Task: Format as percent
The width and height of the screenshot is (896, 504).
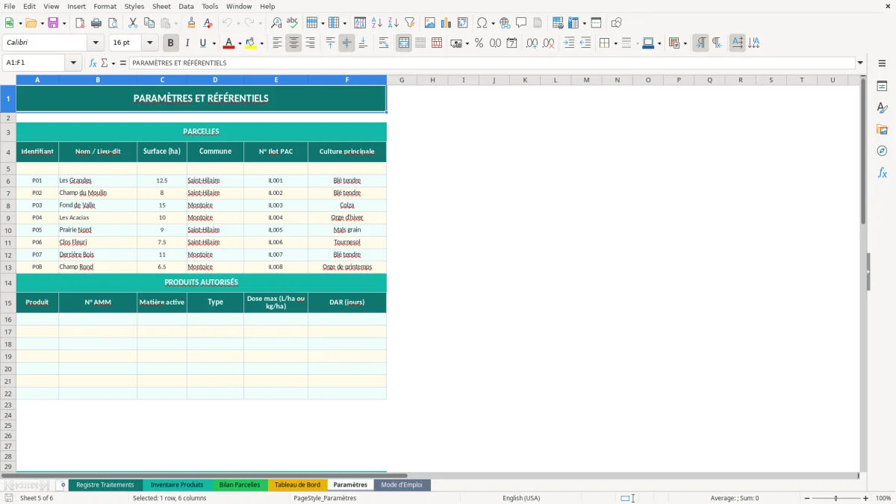Action: (479, 43)
